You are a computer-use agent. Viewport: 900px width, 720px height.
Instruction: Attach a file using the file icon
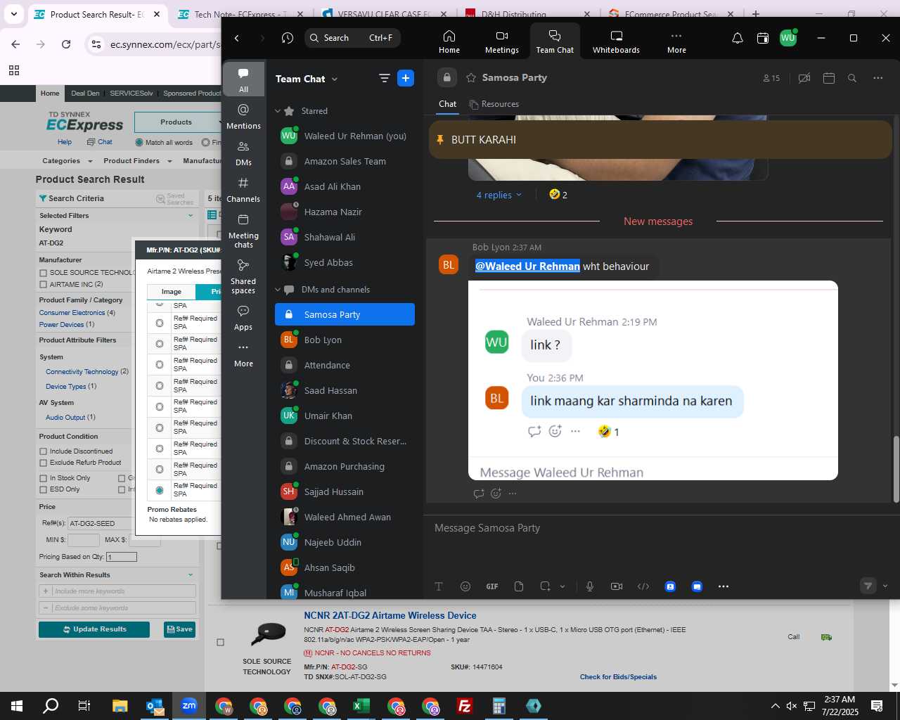tap(519, 586)
